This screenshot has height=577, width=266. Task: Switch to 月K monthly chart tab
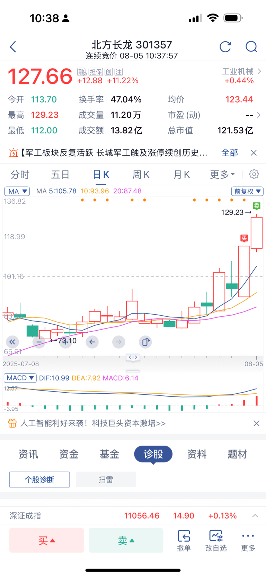(182, 174)
